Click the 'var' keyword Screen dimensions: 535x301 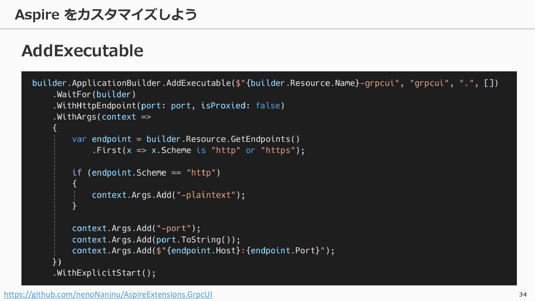[79, 139]
